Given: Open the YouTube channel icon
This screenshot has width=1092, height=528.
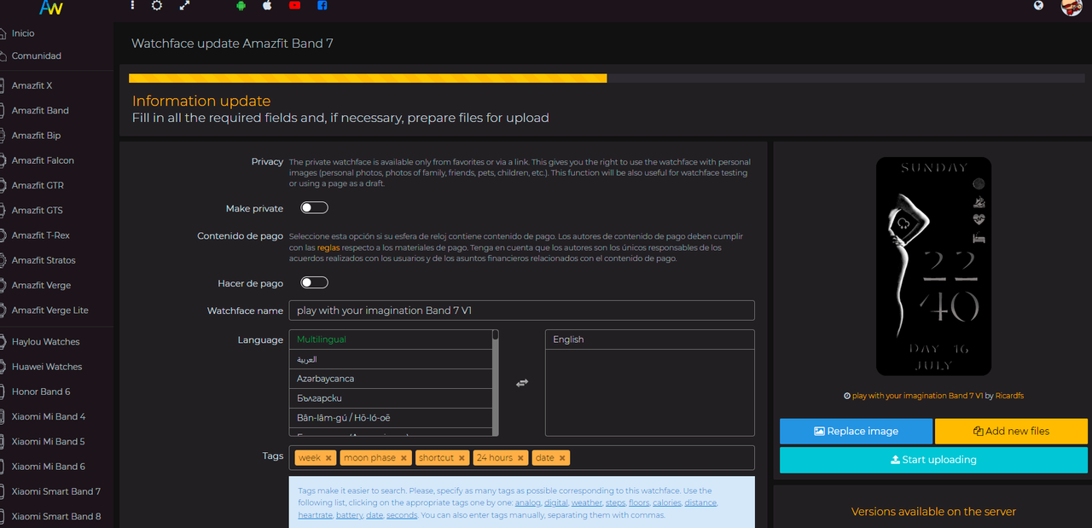Looking at the screenshot, I should coord(294,5).
